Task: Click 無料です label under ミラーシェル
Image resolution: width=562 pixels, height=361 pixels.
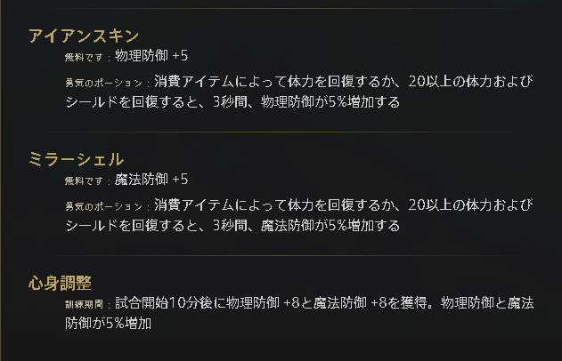Action: (x=85, y=180)
